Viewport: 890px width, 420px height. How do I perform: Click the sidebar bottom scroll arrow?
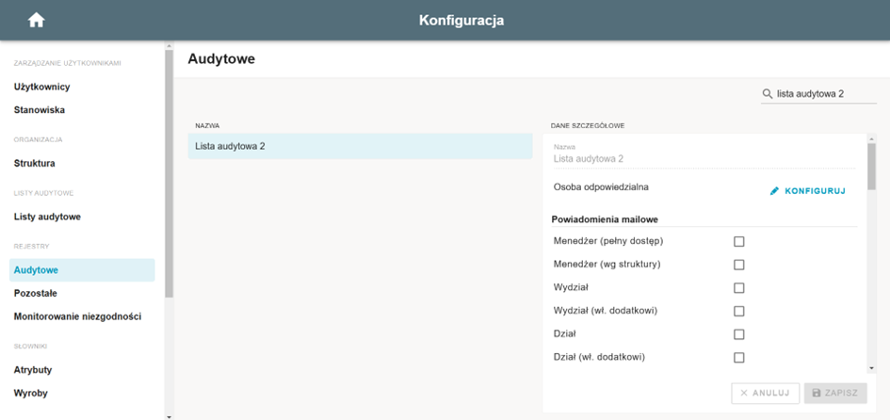[x=170, y=416]
